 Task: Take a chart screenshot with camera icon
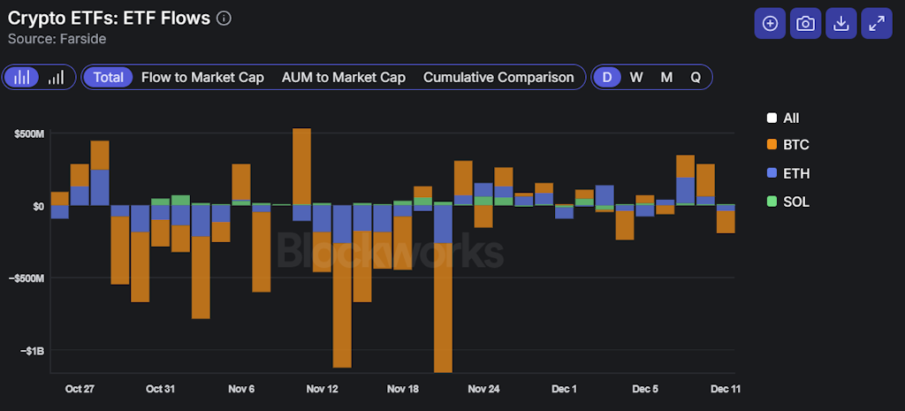(805, 24)
